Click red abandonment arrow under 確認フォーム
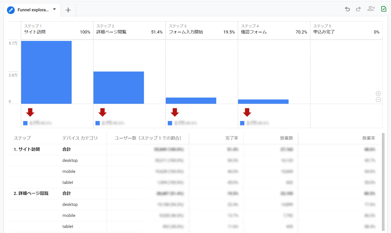 coord(247,112)
